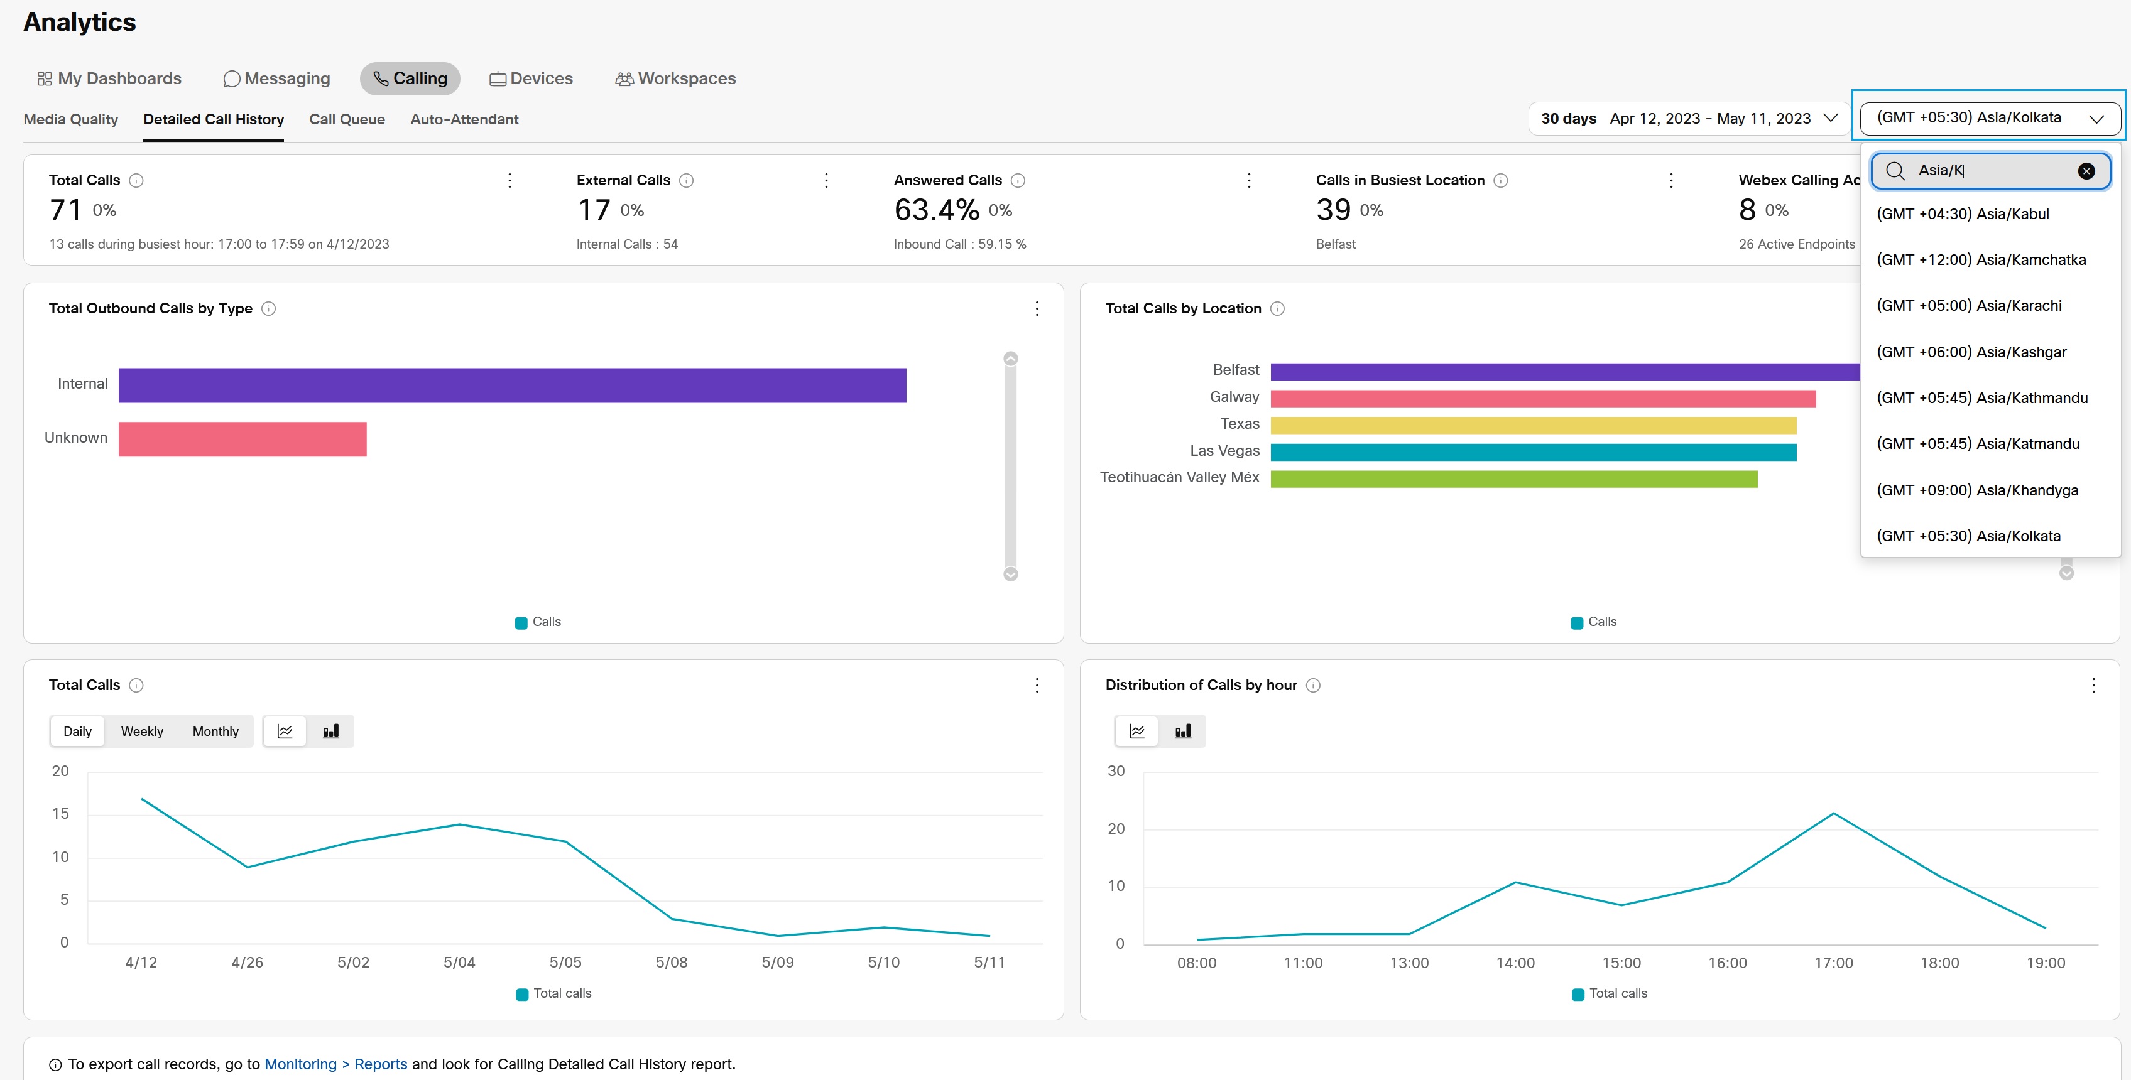Open Total Calls chart kebab menu

[x=1037, y=684]
